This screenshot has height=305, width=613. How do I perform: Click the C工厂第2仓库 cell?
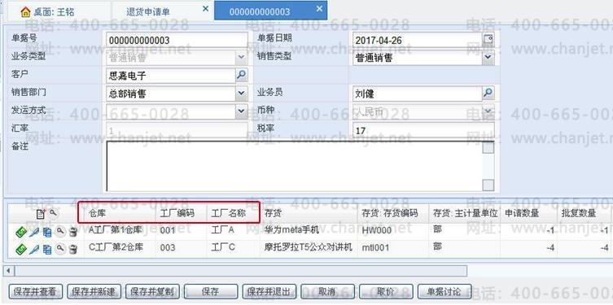click(120, 247)
